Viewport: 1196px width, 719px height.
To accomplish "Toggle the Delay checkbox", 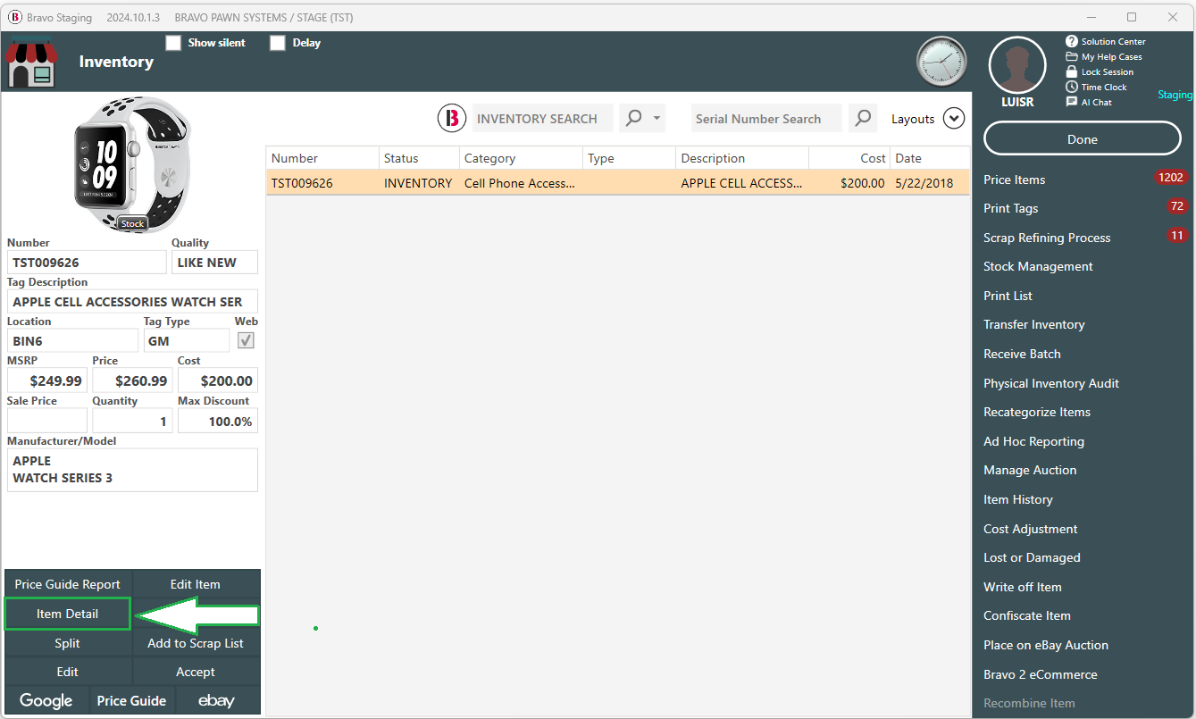I will [x=278, y=43].
